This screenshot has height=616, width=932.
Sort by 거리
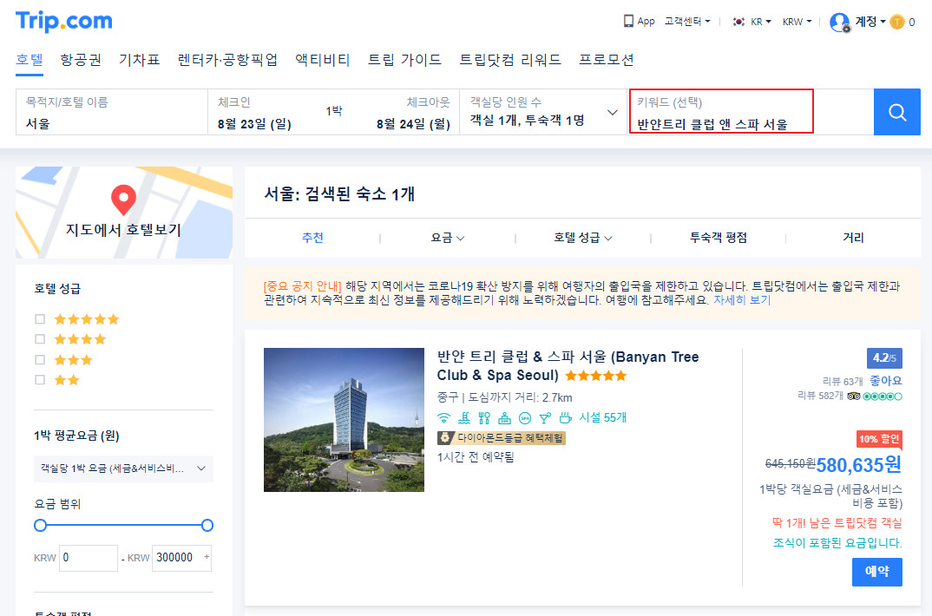tap(853, 238)
